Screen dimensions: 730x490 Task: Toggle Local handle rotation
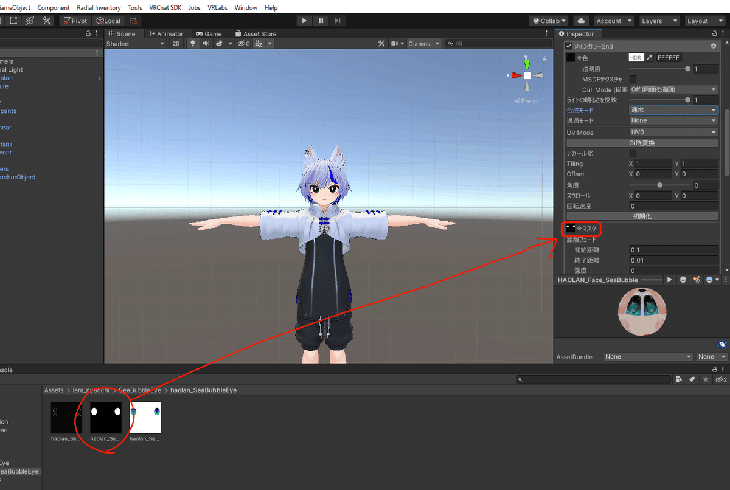coord(108,21)
